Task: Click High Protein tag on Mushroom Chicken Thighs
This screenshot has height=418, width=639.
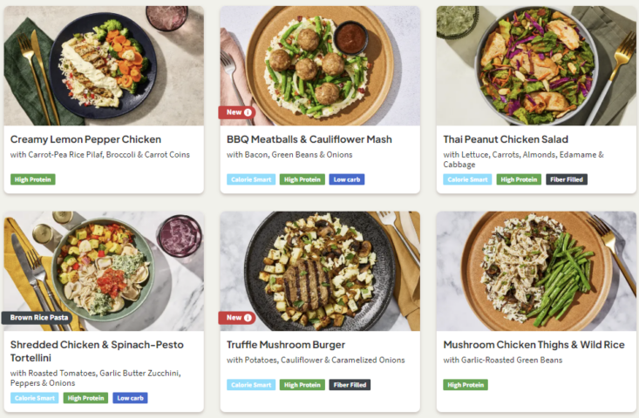Action: click(466, 385)
